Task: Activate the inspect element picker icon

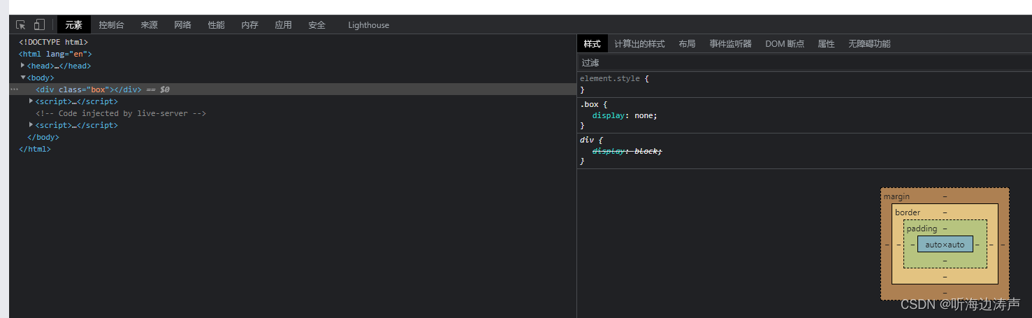Action: (21, 24)
